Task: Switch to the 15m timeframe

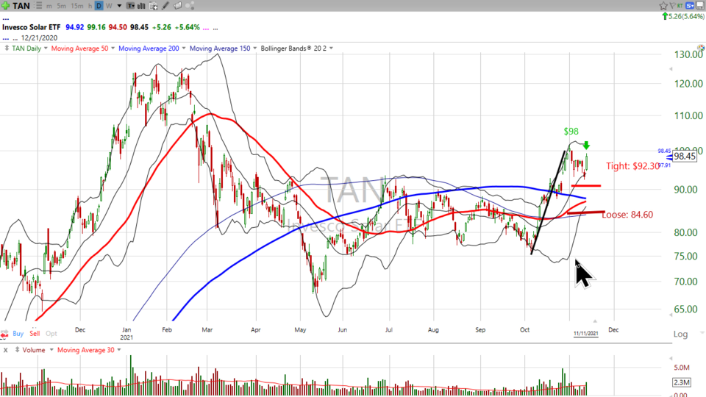Action: [x=77, y=6]
